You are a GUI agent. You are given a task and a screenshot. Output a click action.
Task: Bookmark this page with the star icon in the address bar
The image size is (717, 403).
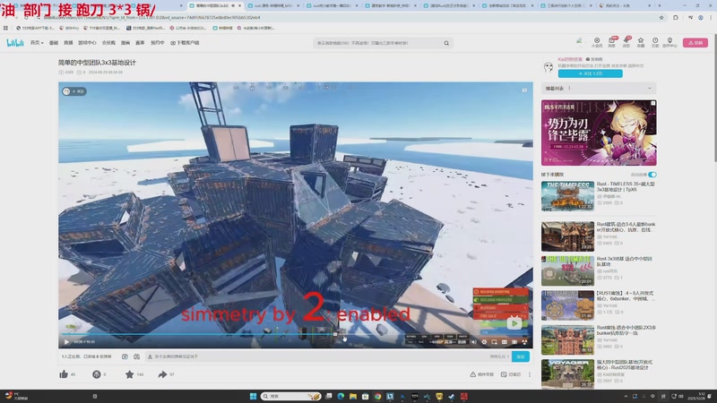(x=661, y=17)
